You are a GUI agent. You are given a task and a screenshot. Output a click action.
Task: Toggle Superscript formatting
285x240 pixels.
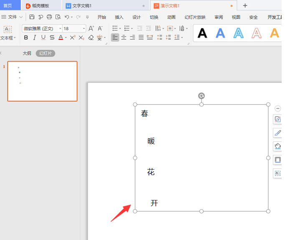coord(73,37)
